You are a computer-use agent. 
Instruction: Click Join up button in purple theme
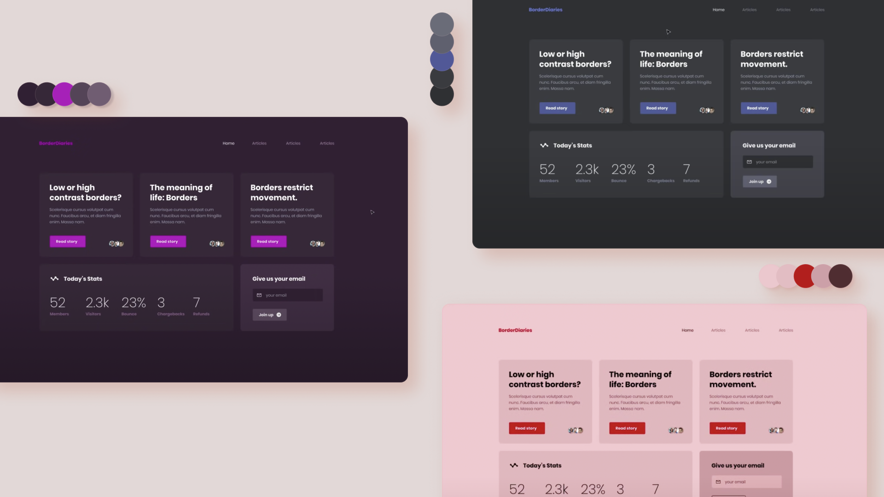pos(270,315)
